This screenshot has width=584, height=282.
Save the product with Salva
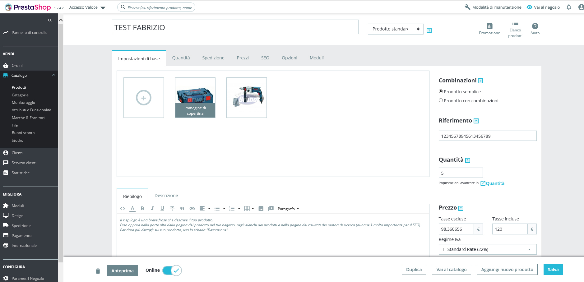[553, 270]
